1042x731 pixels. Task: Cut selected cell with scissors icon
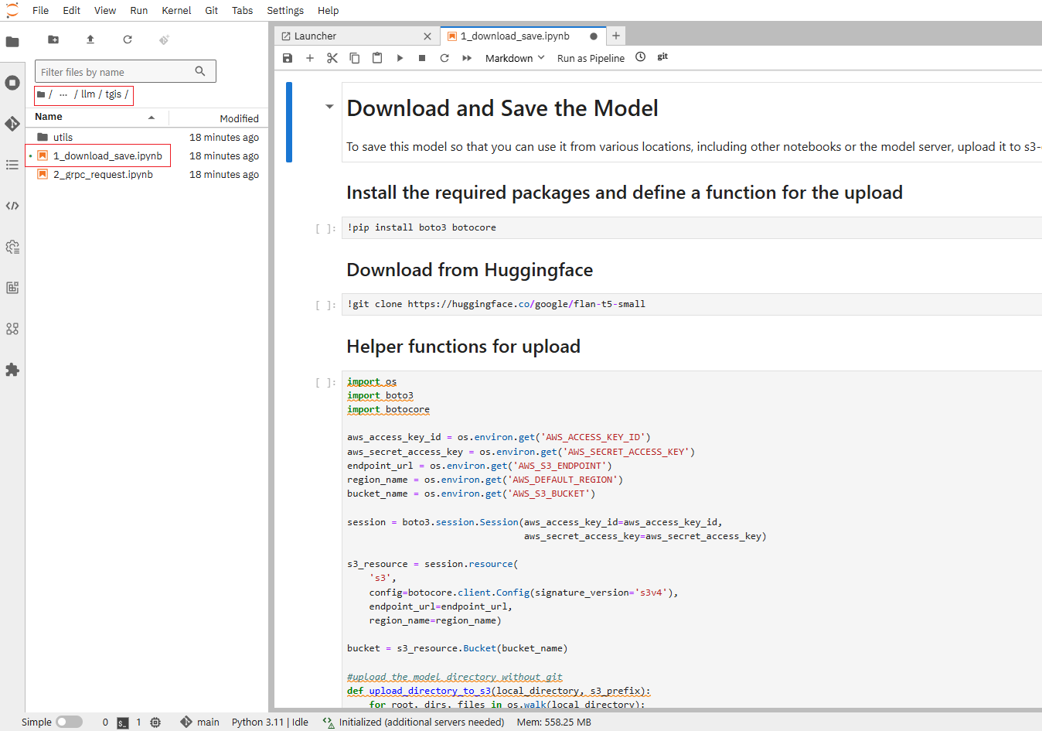(x=332, y=58)
